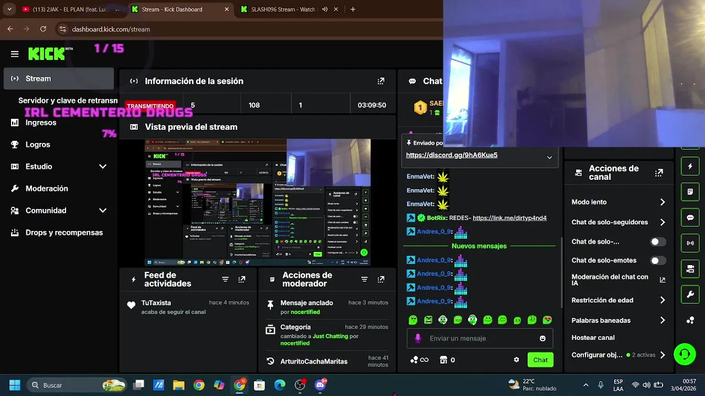
Task: Open the green headset support button
Action: click(x=685, y=354)
